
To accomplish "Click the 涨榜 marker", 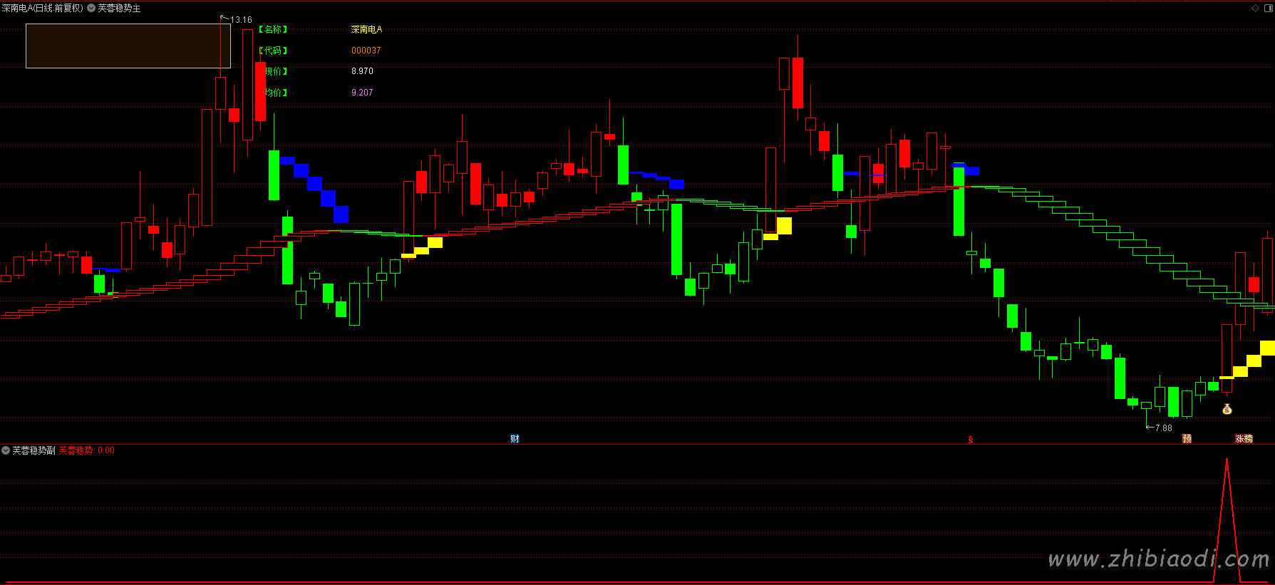I will point(1244,438).
